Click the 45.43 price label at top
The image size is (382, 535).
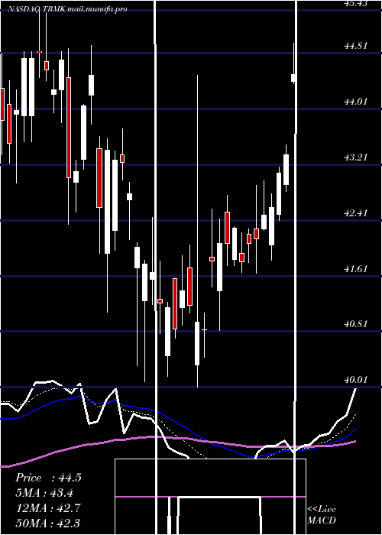[356, 3]
